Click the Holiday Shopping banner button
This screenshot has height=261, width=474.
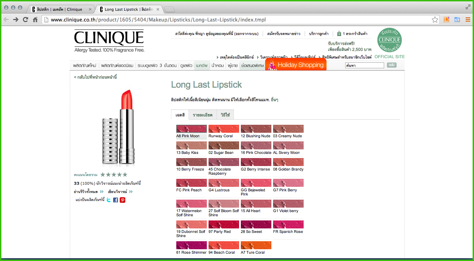click(296, 64)
